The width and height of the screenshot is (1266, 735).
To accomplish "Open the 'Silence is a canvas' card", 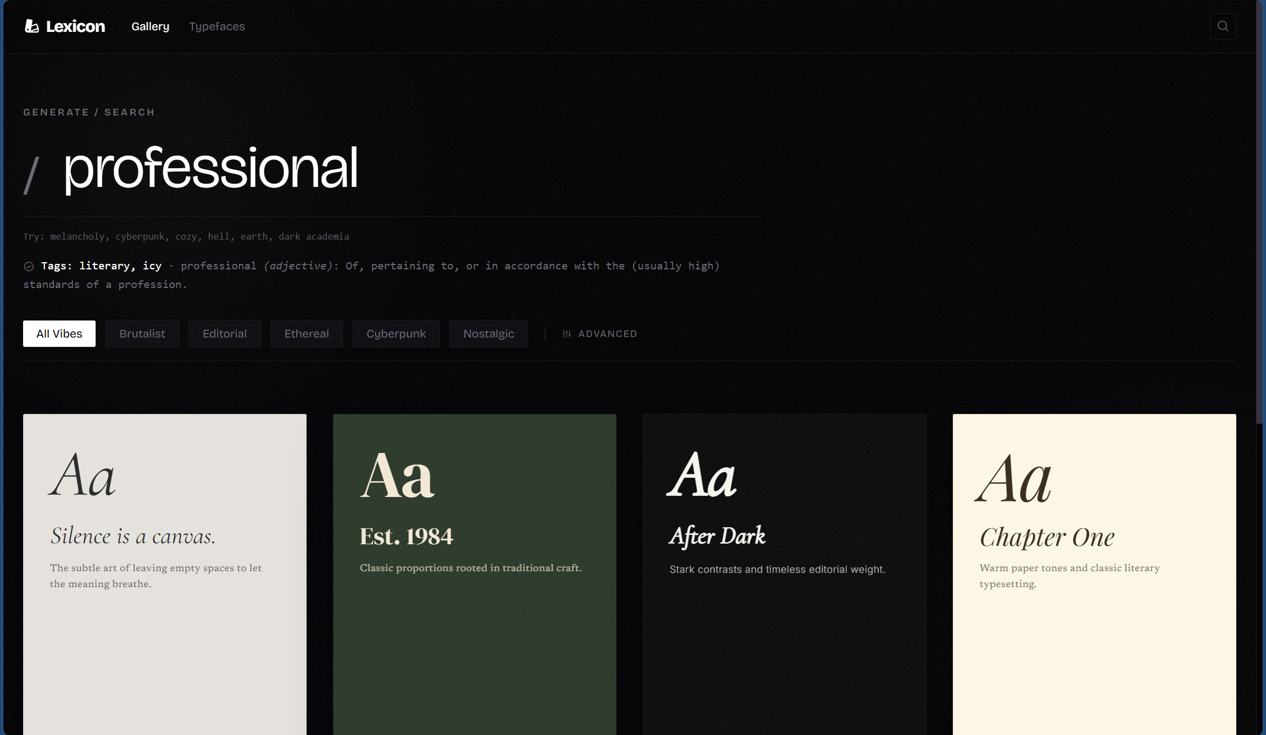I will pos(164,572).
